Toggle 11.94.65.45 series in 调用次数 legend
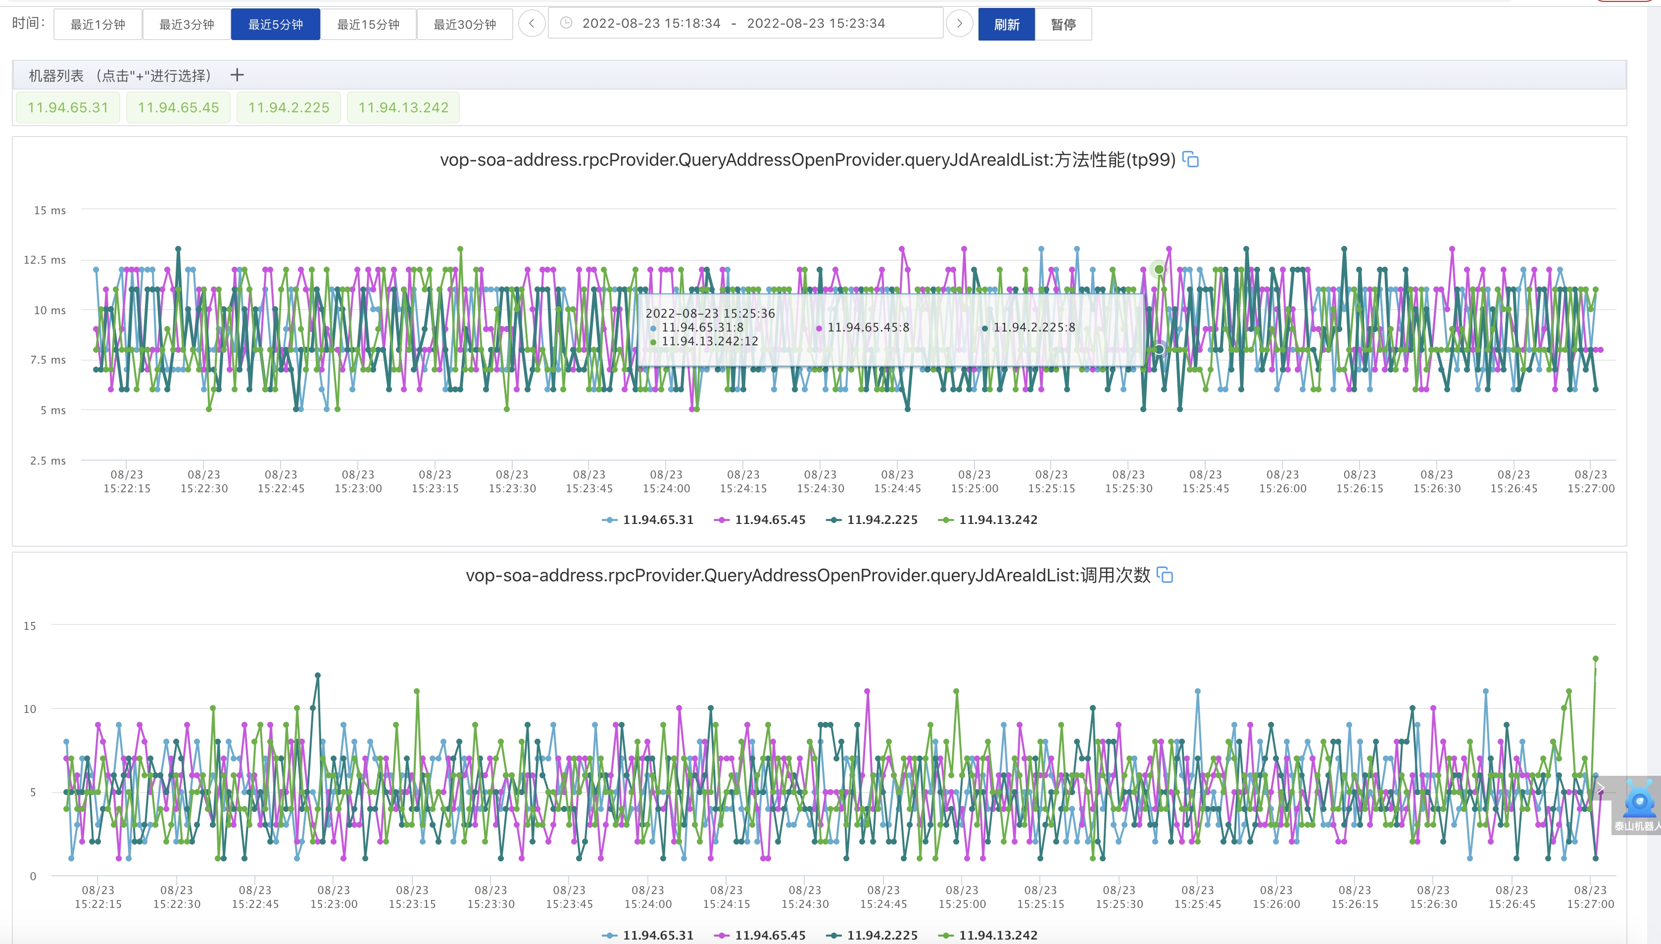This screenshot has width=1661, height=944. 760,935
